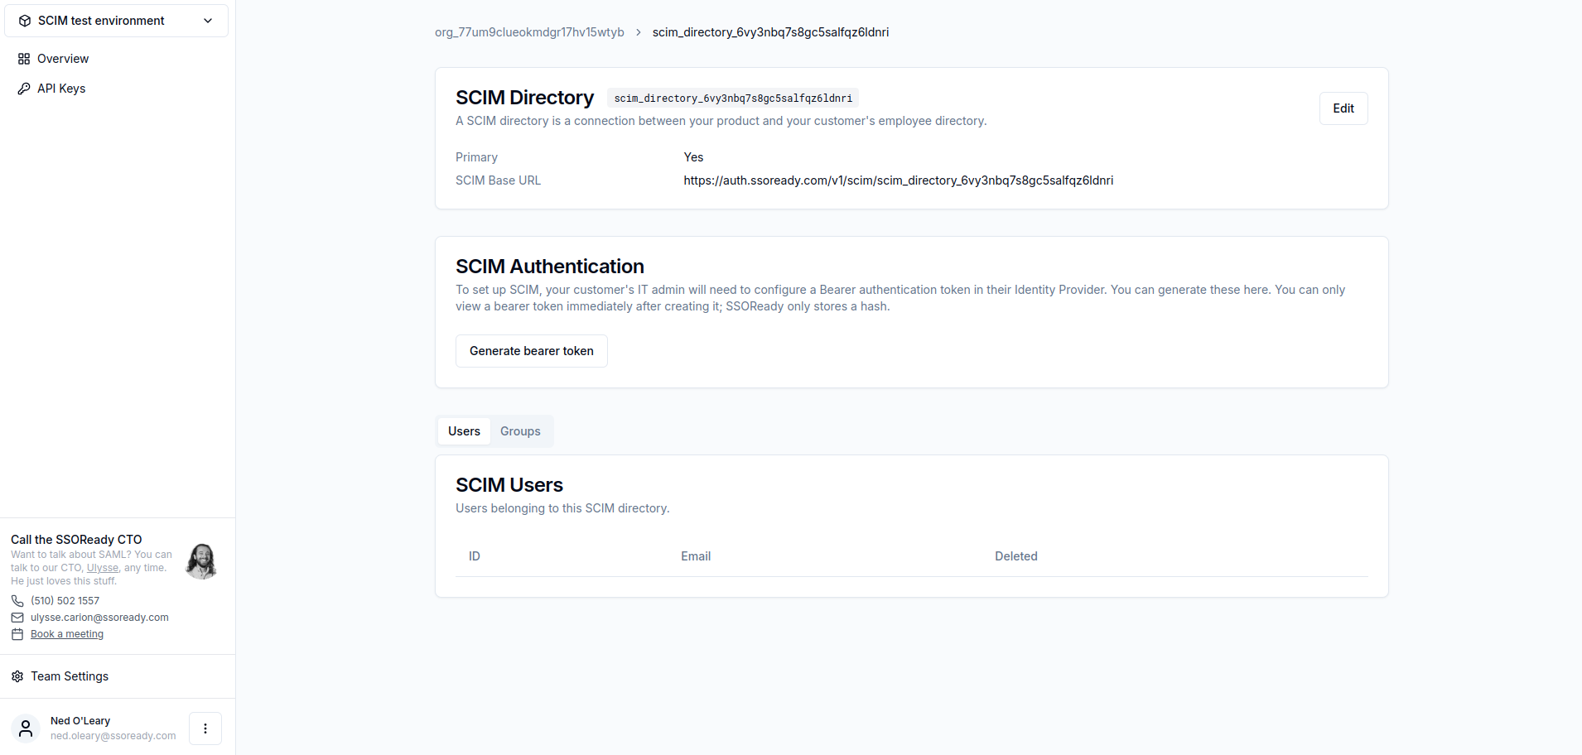Click the Ned O'Leary user name
Screen dimensions: 1582x755
coord(80,721)
